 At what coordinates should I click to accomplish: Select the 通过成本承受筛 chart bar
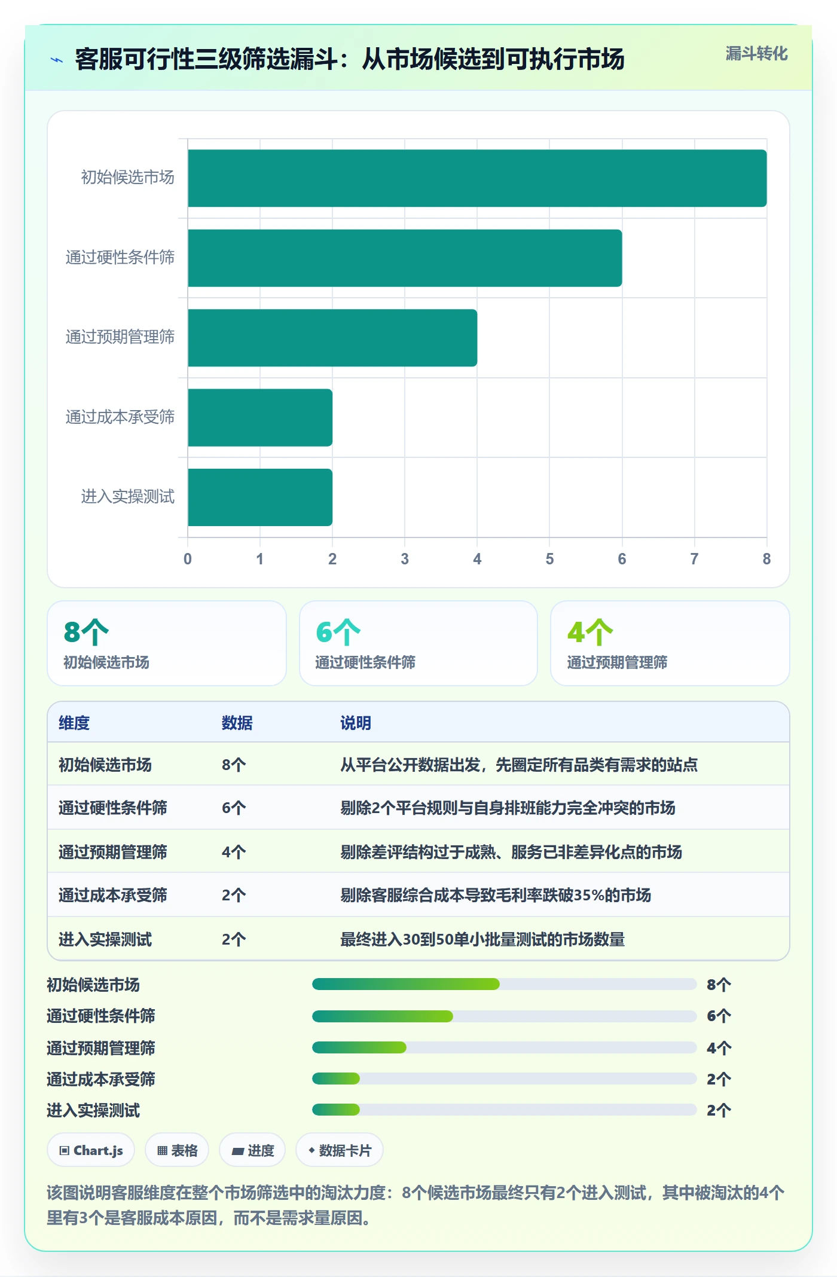coord(260,418)
